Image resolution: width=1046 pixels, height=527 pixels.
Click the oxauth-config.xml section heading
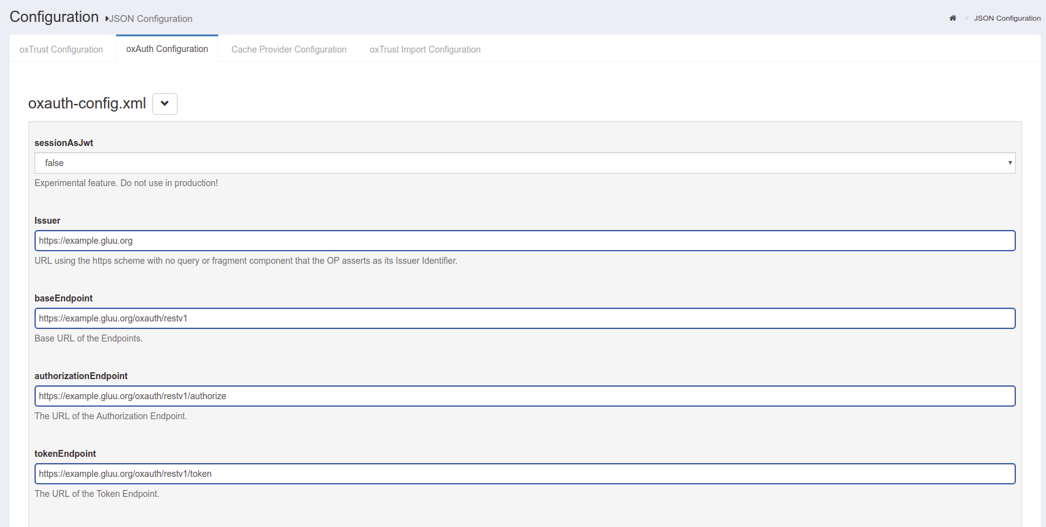87,103
